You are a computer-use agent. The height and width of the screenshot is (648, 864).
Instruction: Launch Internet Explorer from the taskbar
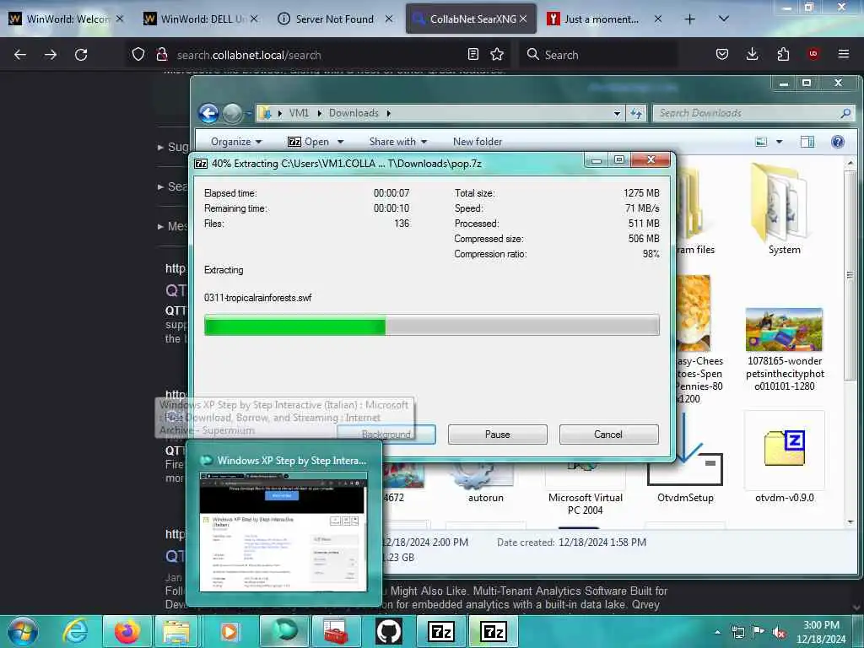(75, 631)
